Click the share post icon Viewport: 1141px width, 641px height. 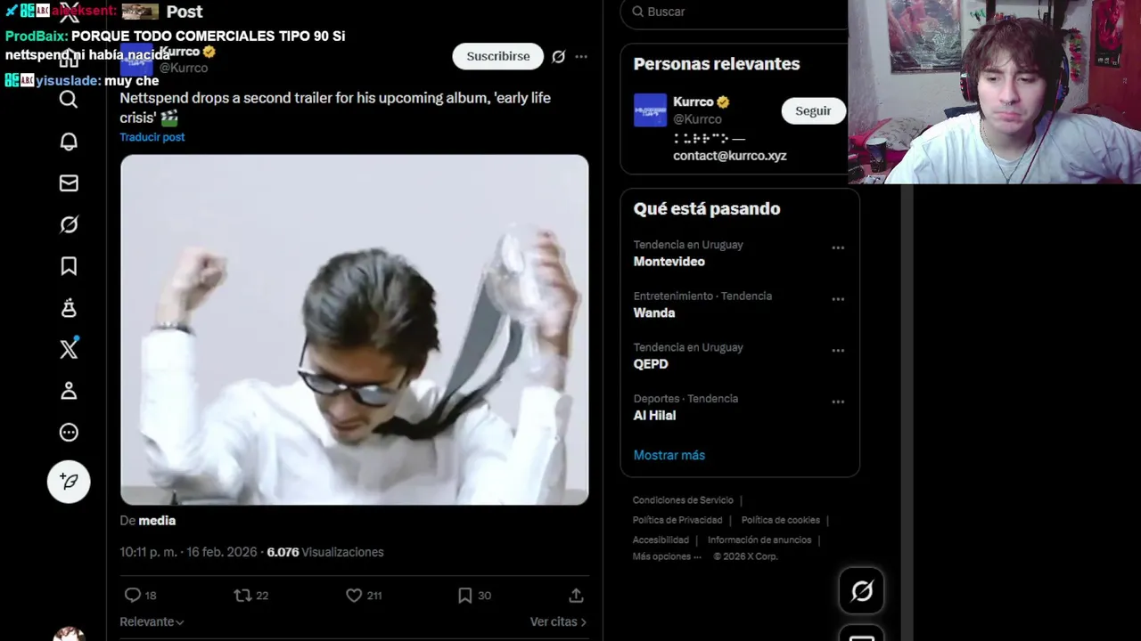click(576, 596)
